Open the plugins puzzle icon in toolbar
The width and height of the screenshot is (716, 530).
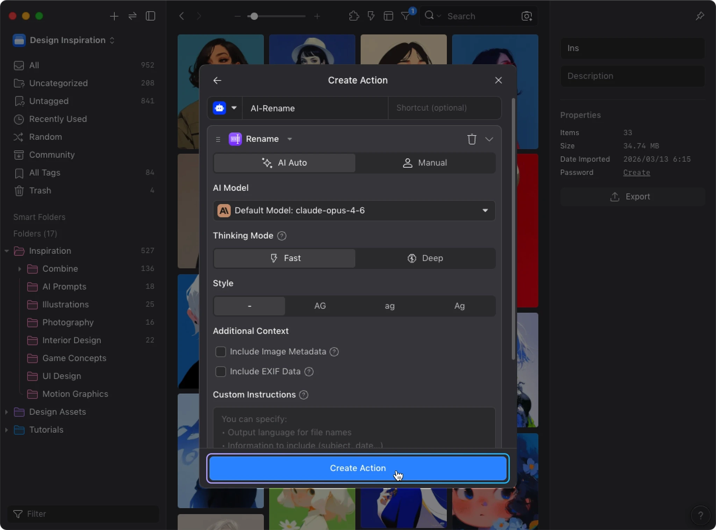pyautogui.click(x=354, y=16)
